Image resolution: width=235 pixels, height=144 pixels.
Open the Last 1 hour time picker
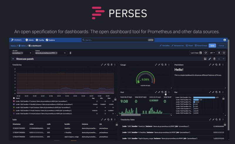point(196,53)
